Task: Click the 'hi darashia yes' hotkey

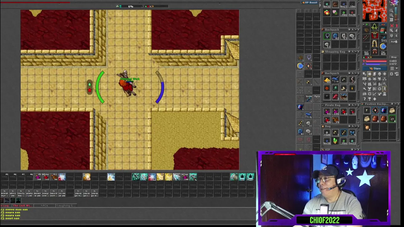Action: tap(37, 193)
